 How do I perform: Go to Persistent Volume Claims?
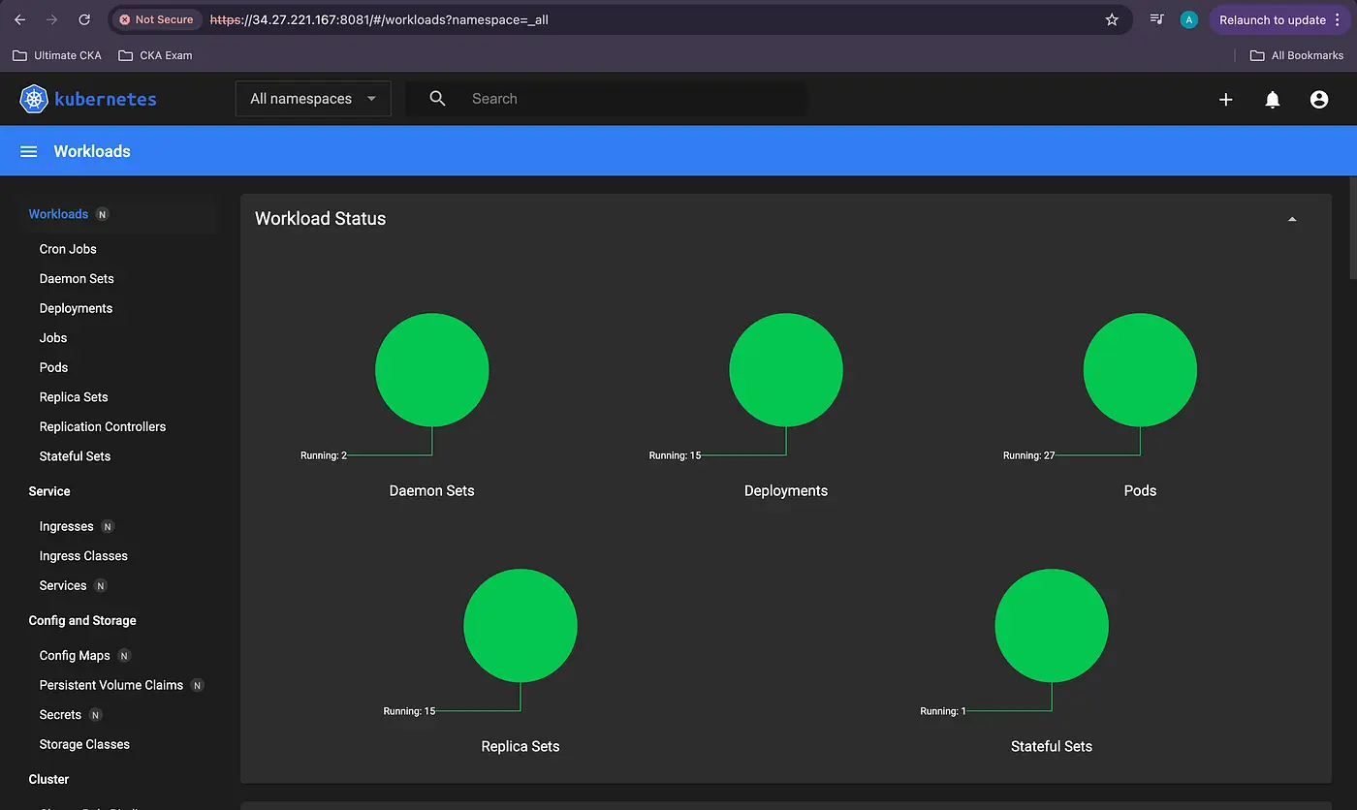coord(110,685)
